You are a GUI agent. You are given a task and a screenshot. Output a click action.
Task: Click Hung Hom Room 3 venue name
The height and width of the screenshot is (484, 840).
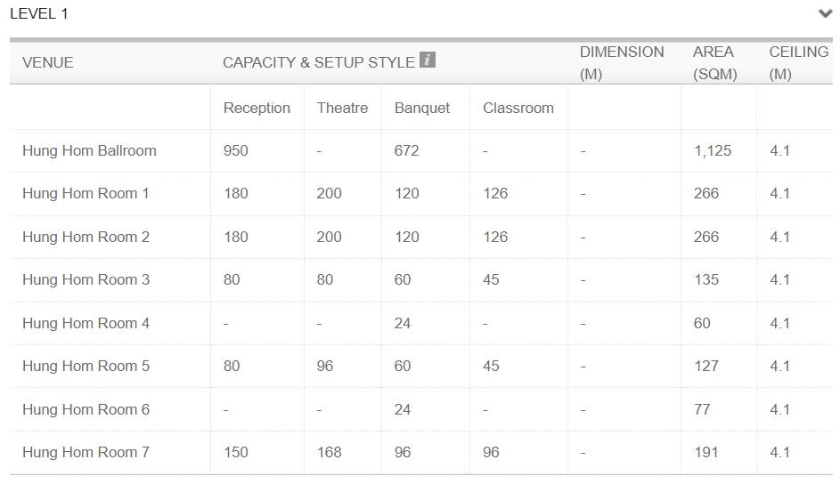86,279
